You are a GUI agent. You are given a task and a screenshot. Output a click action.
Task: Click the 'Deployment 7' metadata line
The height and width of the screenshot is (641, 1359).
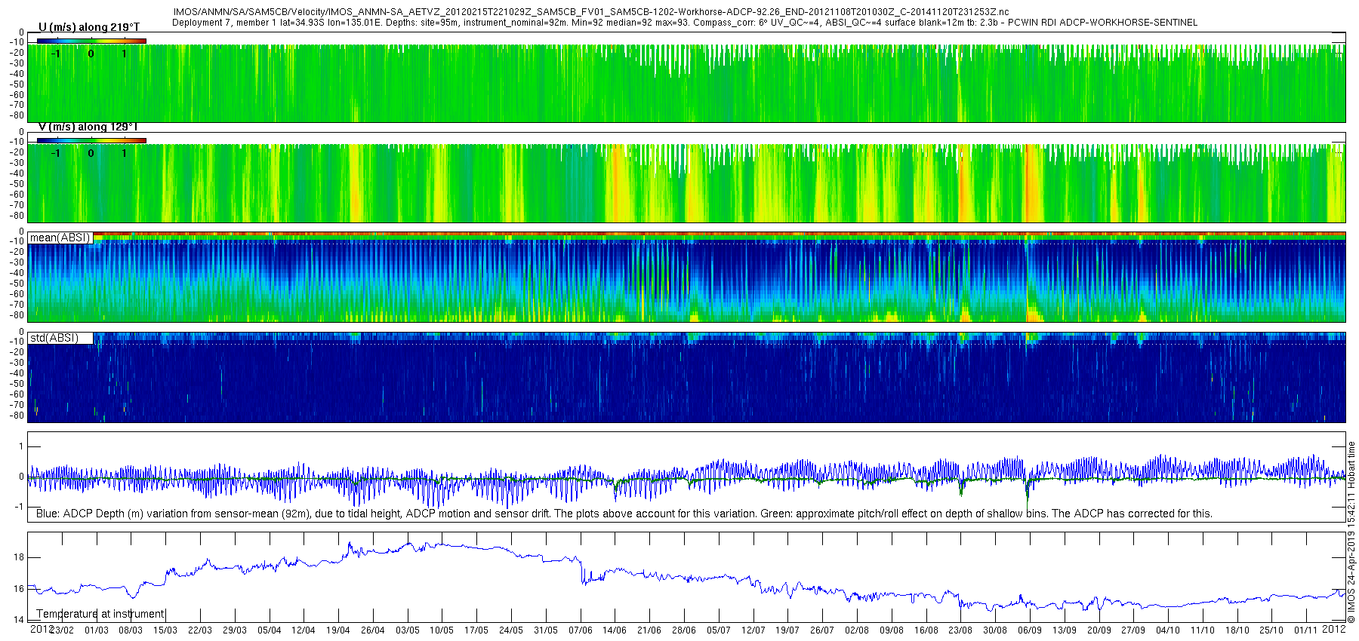coord(685,23)
